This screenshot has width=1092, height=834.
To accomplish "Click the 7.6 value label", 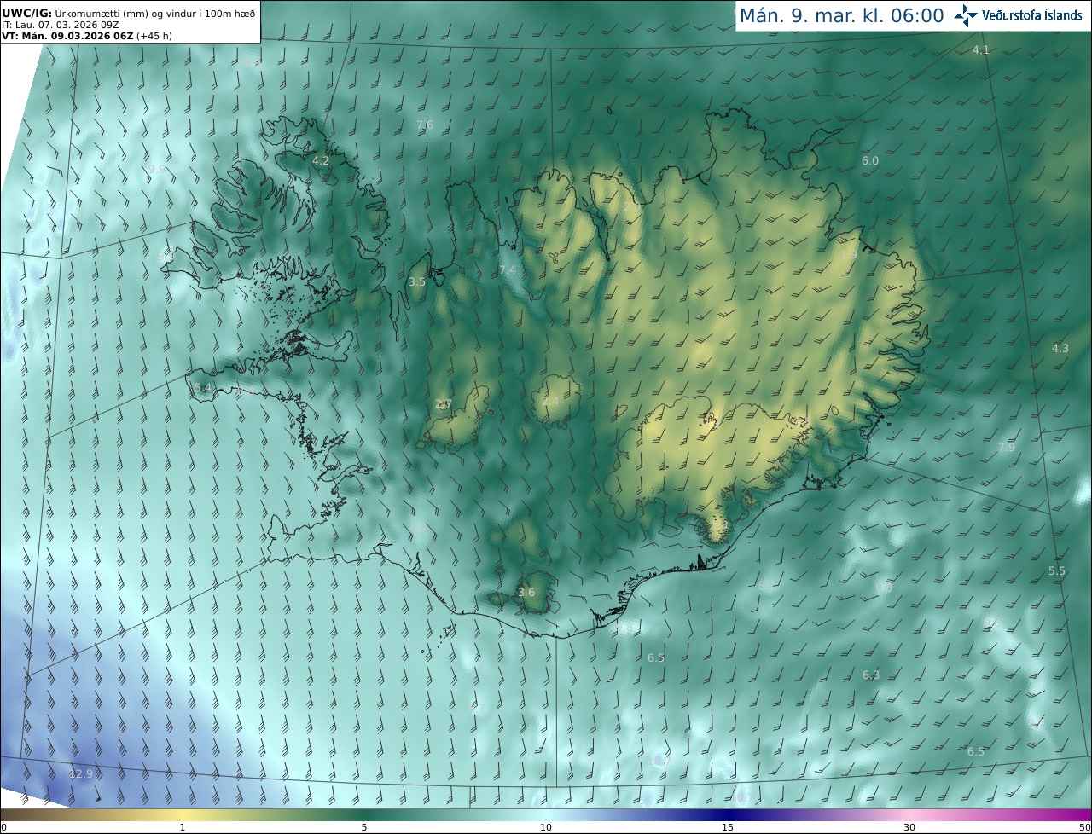I will click(425, 125).
